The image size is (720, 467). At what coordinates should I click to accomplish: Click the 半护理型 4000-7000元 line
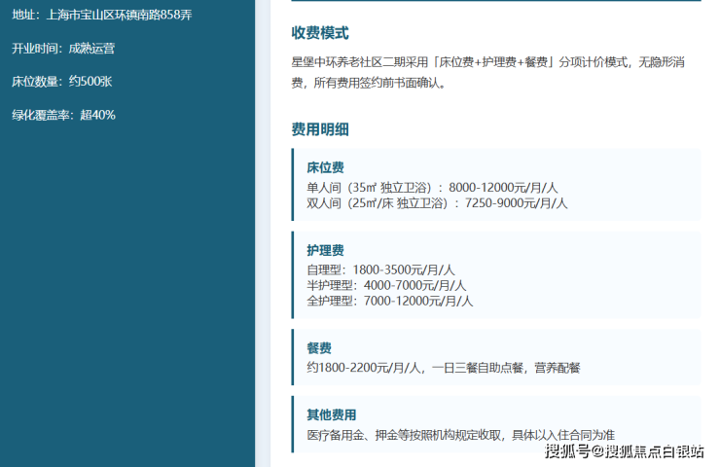[386, 285]
